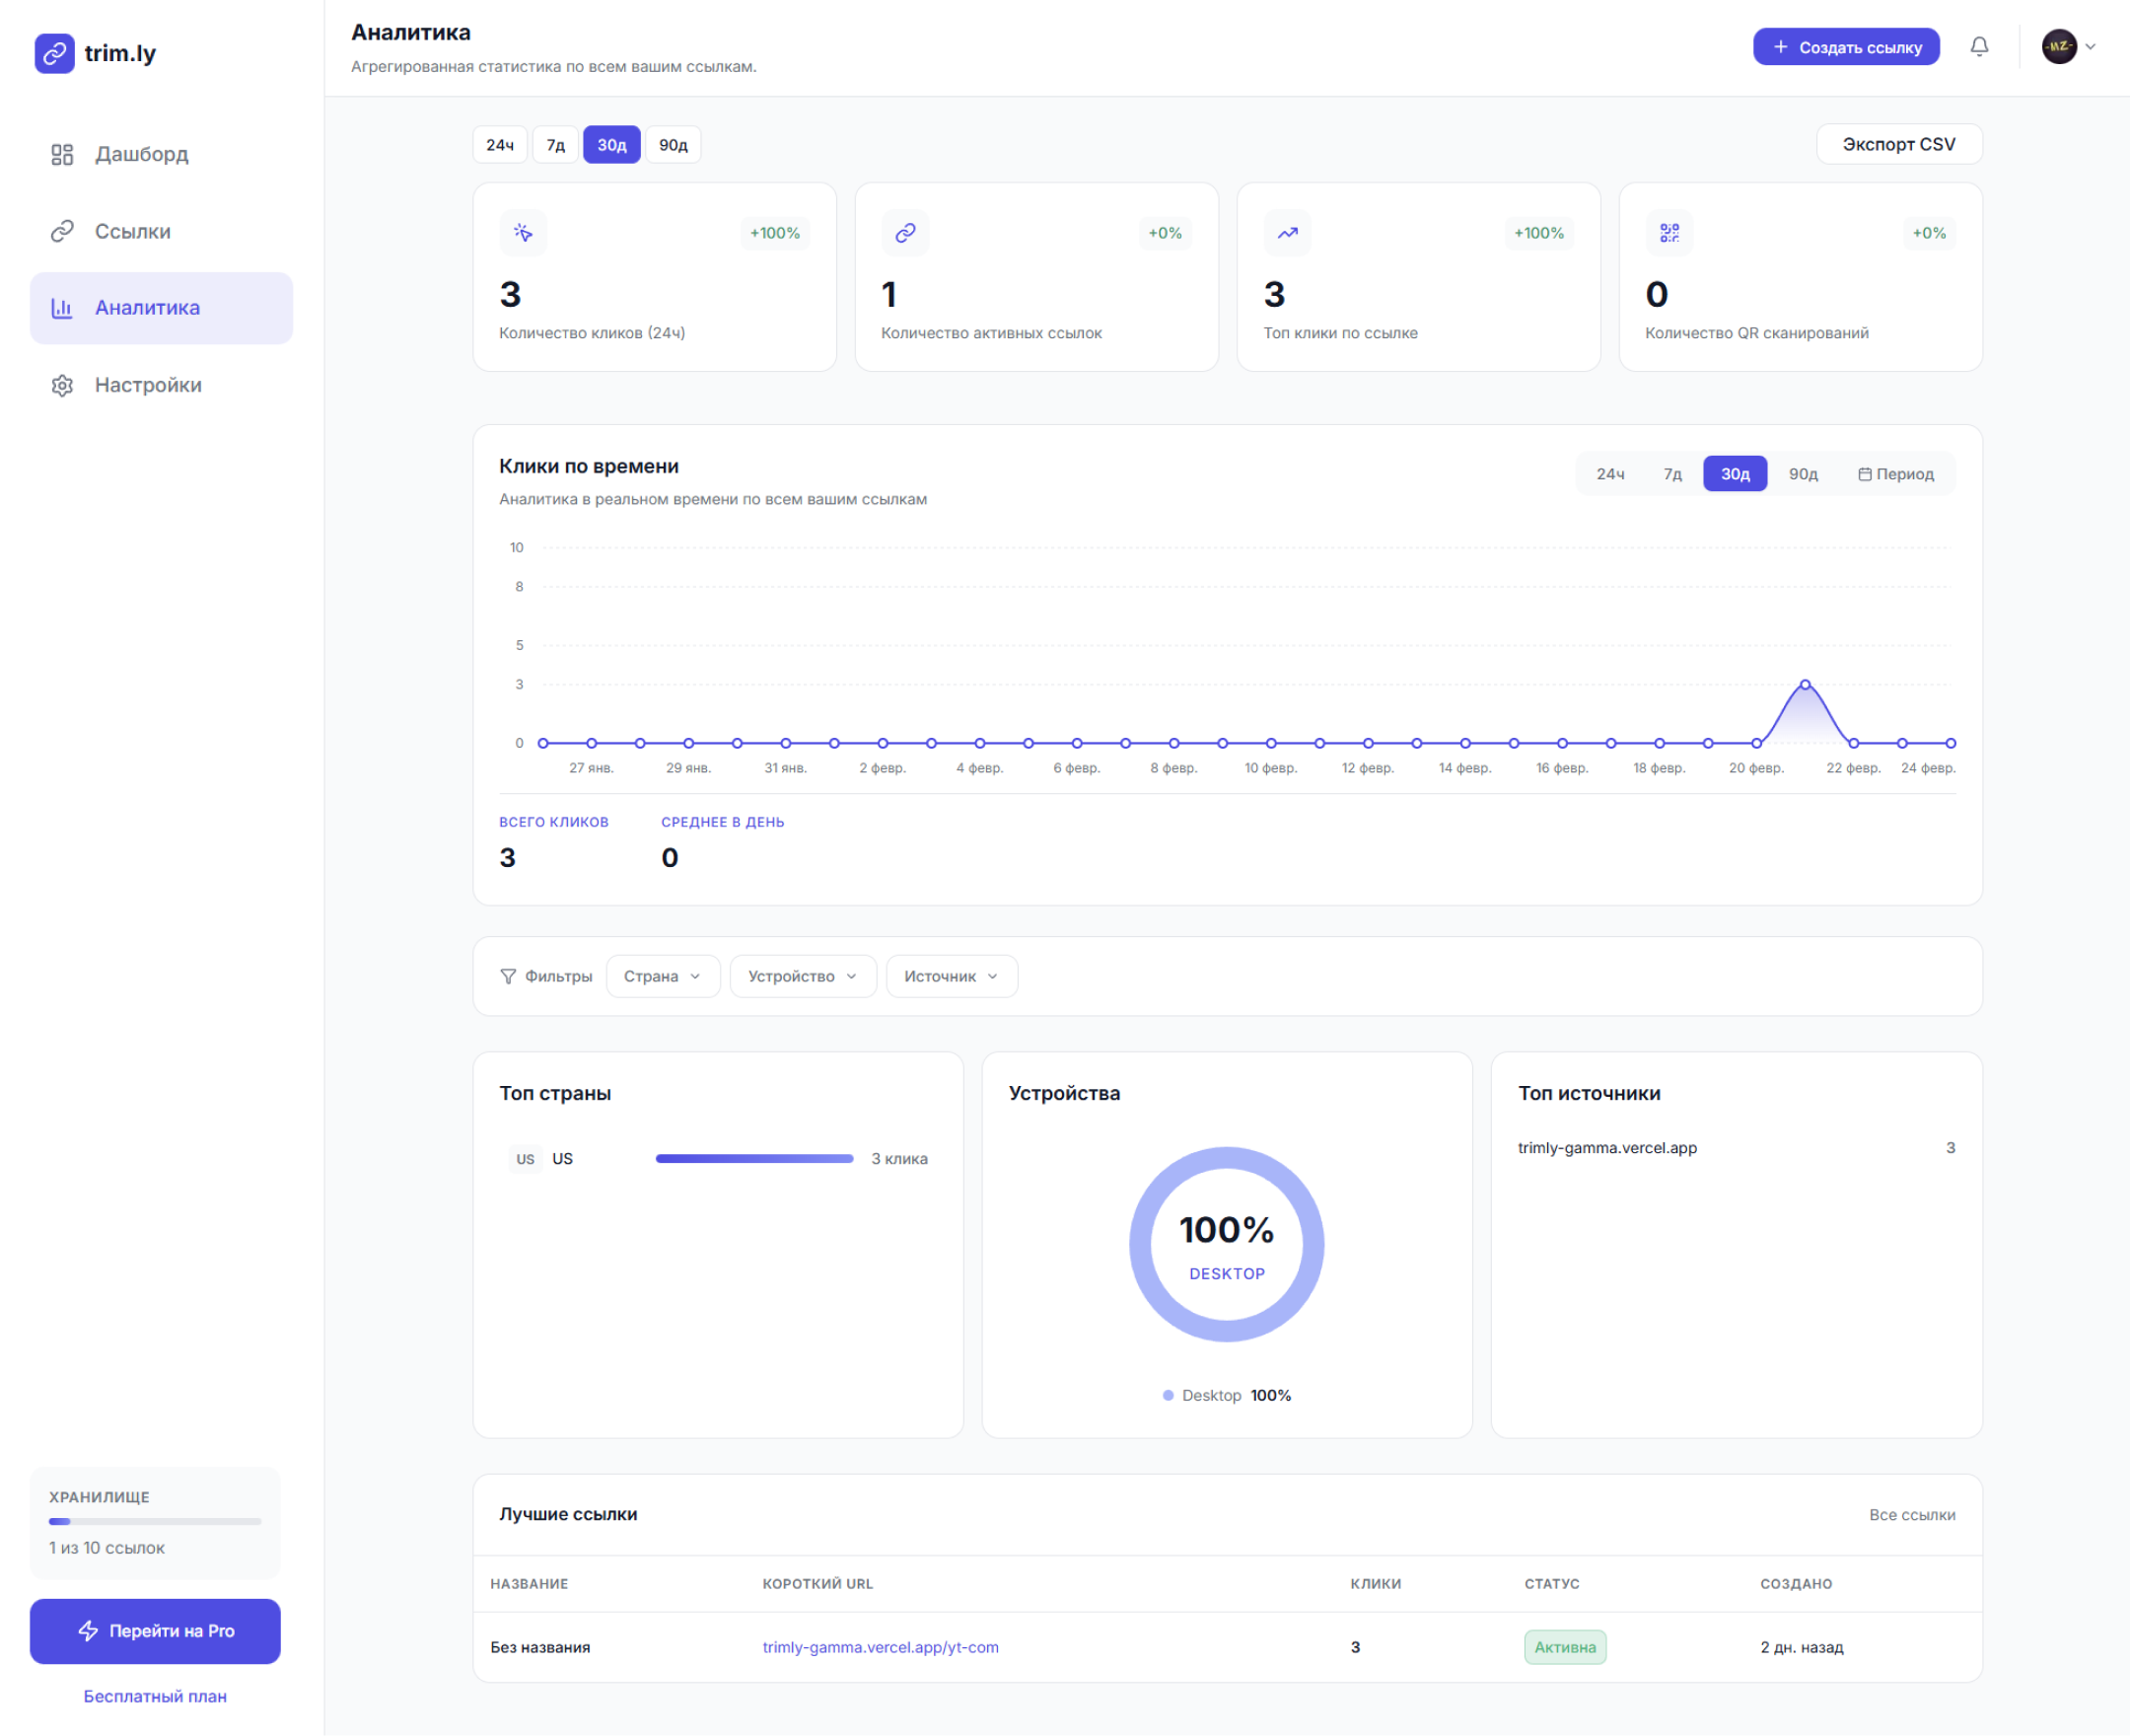Open the Устройство dropdown

click(802, 976)
